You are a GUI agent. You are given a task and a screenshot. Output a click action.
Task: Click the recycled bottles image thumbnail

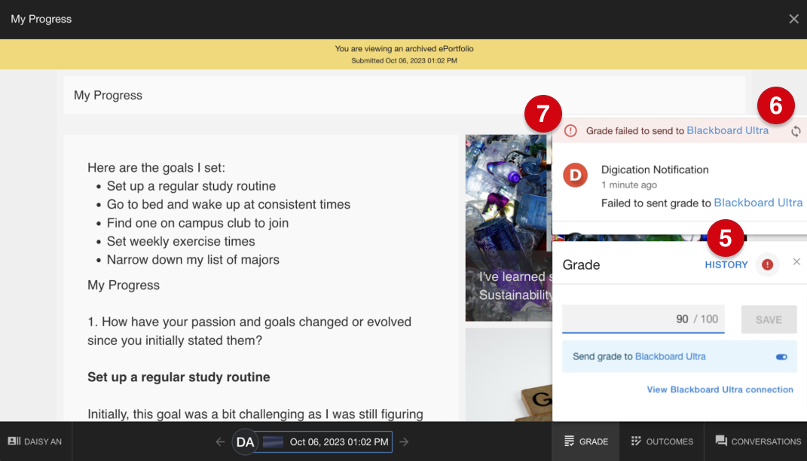tap(509, 228)
